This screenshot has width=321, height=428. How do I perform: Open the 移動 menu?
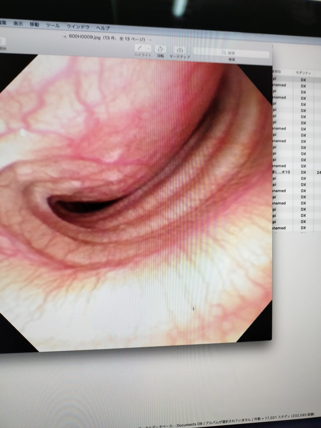coord(34,24)
